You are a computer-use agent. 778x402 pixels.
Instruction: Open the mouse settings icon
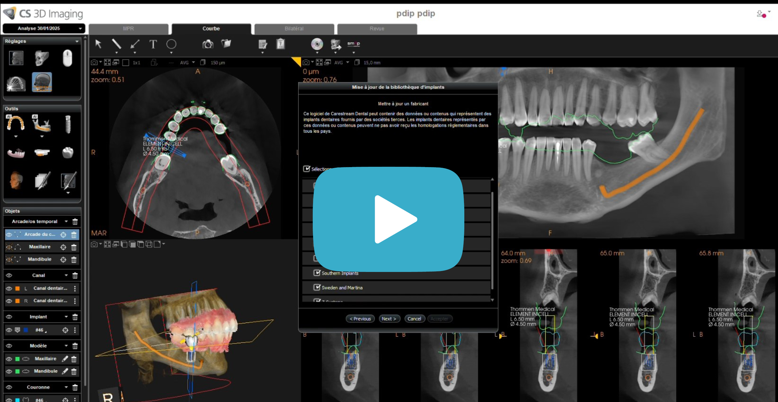point(68,58)
